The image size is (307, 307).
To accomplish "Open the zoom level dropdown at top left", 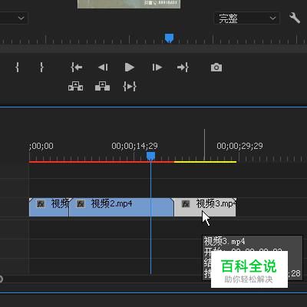I will coord(14,18).
